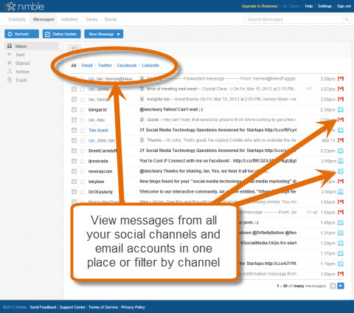Click the search magnifier icon
This screenshot has width=354, height=313.
tap(347, 19)
